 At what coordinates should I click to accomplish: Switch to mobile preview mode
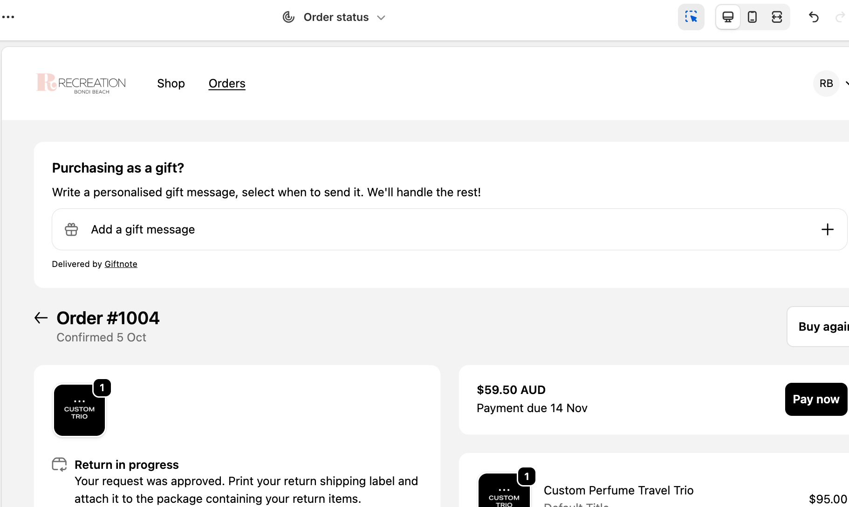click(752, 17)
